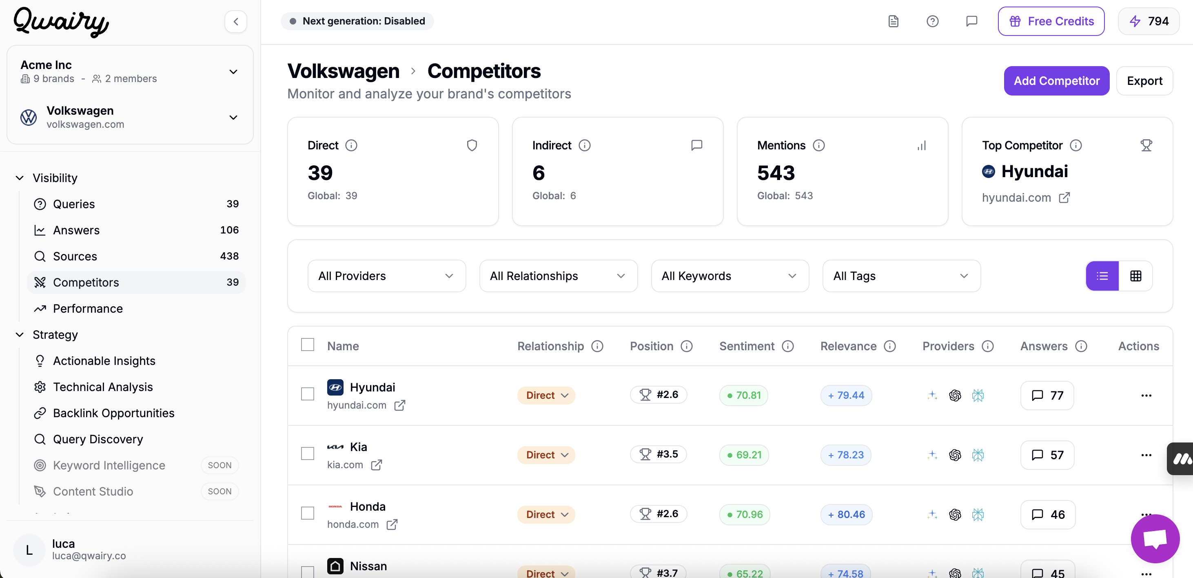Open honda.com external link icon
The width and height of the screenshot is (1193, 578).
point(392,525)
